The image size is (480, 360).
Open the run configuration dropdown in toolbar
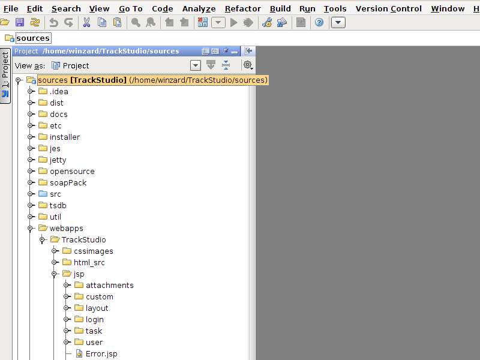click(218, 22)
